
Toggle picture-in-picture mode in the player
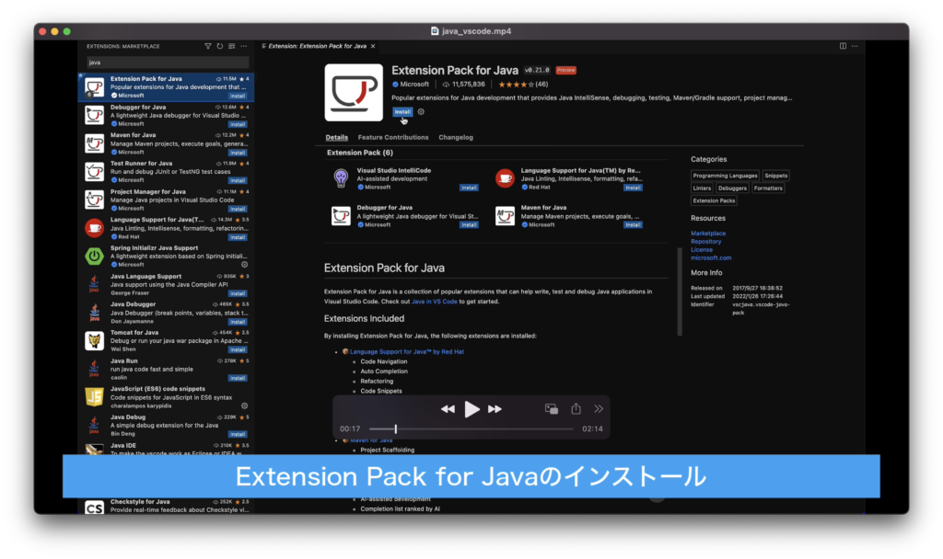click(x=552, y=408)
